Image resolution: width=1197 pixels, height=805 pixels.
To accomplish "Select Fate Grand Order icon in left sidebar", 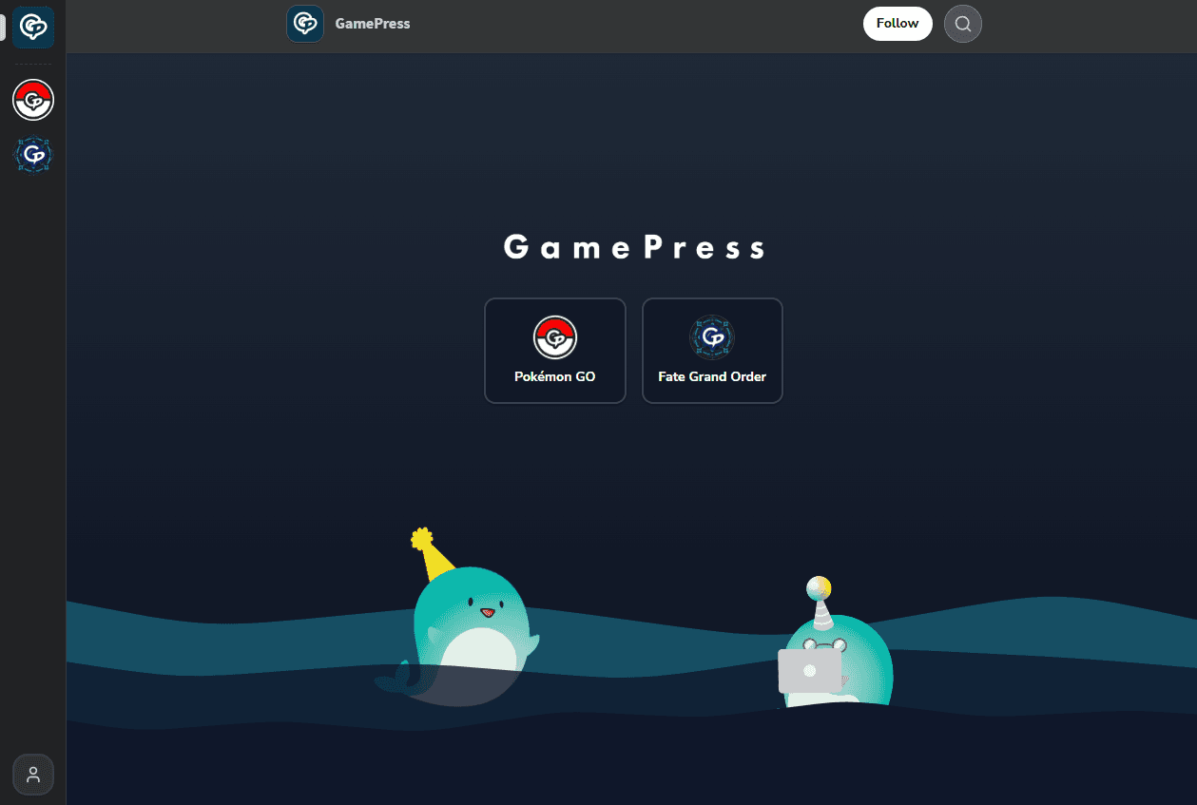I will (33, 155).
